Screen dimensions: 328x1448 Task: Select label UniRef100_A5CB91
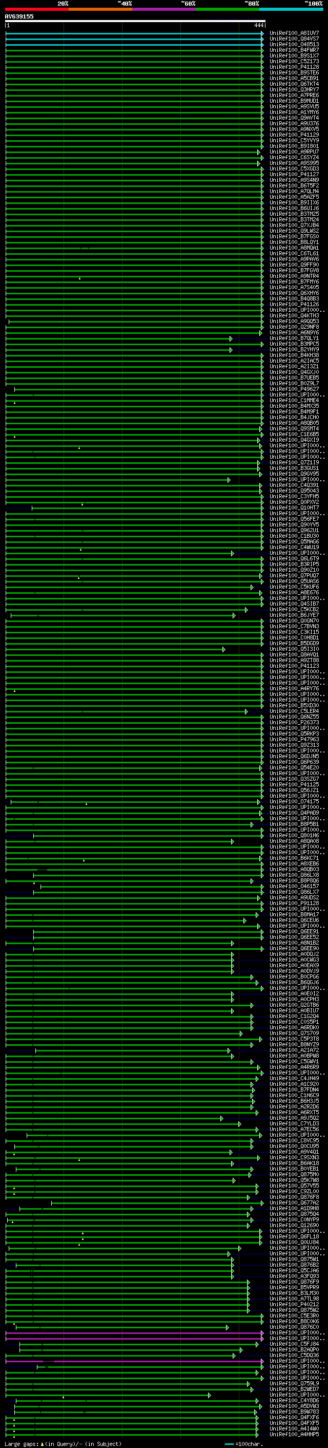(294, 78)
